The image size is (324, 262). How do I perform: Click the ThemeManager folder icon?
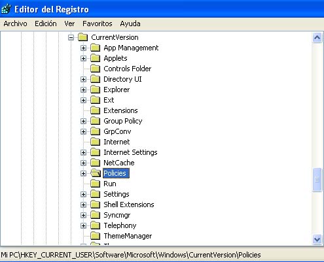tap(96, 236)
